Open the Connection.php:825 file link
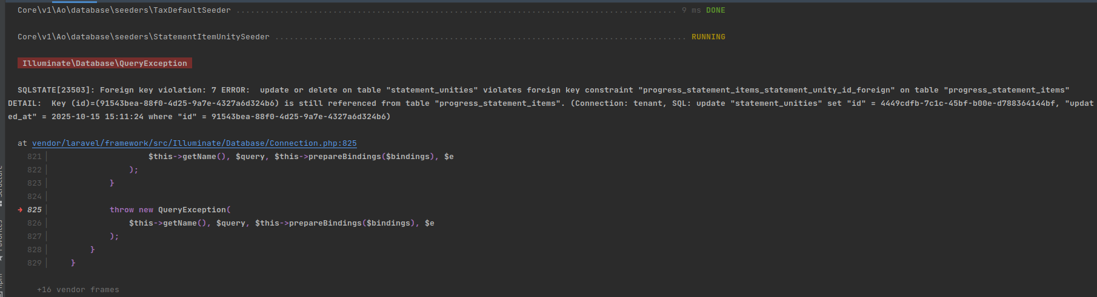Viewport: 1097px width, 297px height. click(x=194, y=143)
